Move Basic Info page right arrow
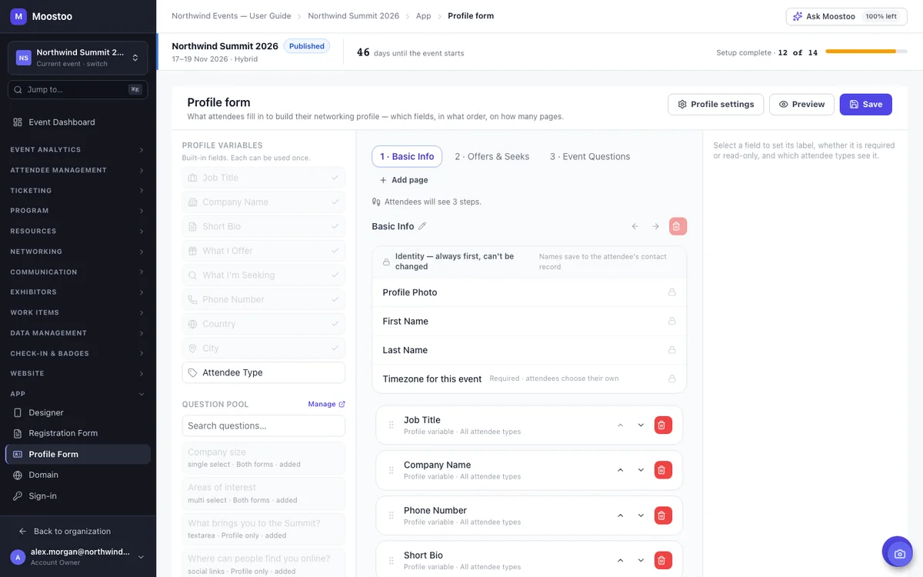Viewport: 923px width, 577px height. (655, 226)
